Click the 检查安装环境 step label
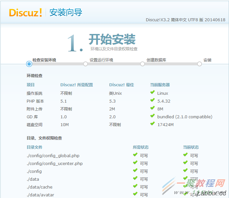 coord(44,60)
